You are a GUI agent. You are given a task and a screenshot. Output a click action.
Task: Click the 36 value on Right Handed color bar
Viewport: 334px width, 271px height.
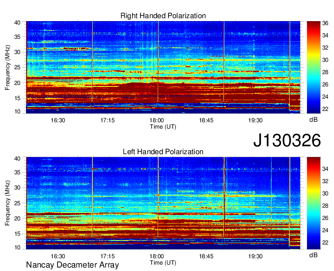(325, 23)
